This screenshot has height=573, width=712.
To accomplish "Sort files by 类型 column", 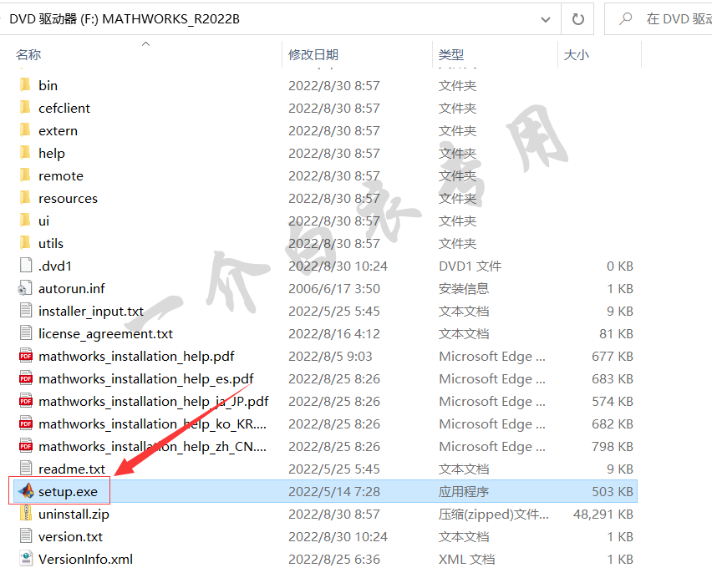I will pos(451,54).
